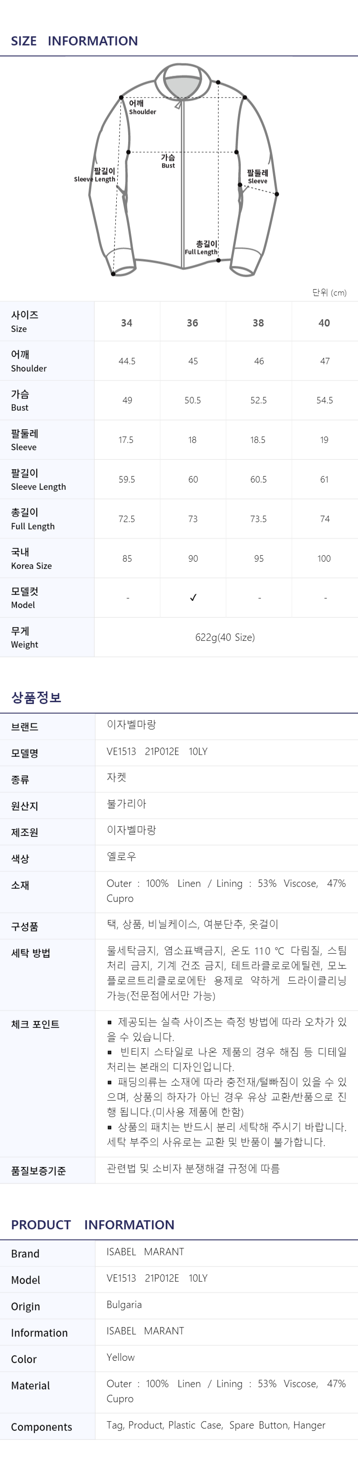Click the Yellow color value
This screenshot has height=1470, width=358.
coord(121,1357)
